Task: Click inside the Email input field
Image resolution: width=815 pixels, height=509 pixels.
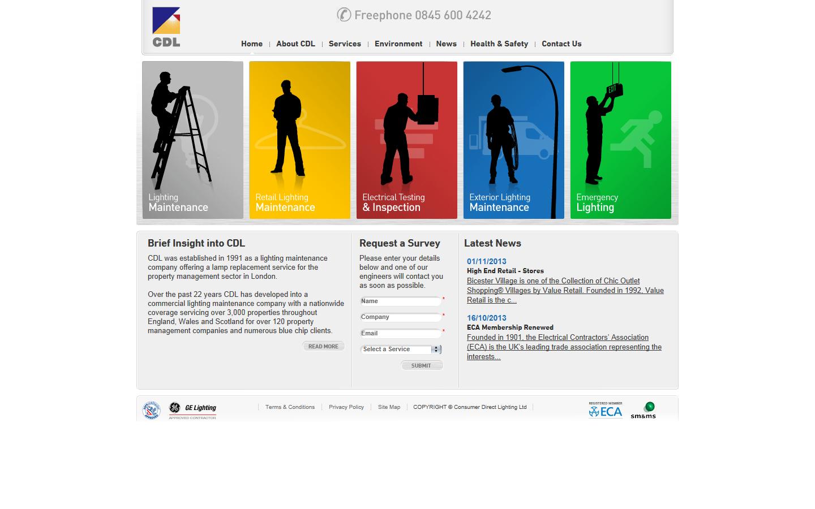Action: tap(400, 333)
